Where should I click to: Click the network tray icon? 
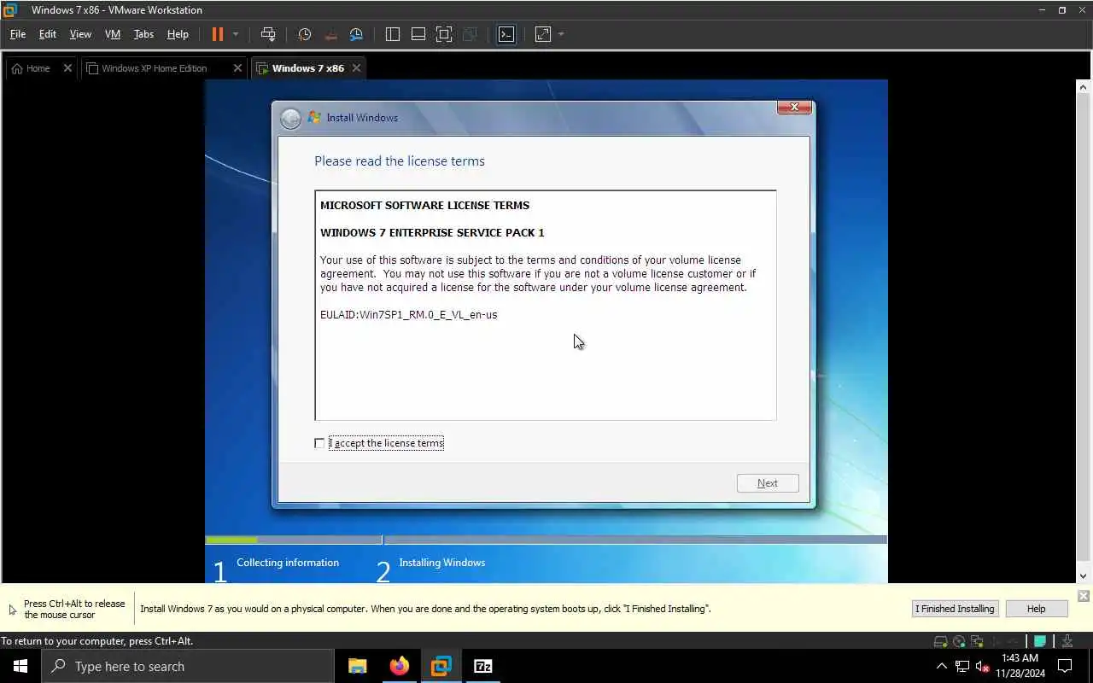click(x=962, y=666)
